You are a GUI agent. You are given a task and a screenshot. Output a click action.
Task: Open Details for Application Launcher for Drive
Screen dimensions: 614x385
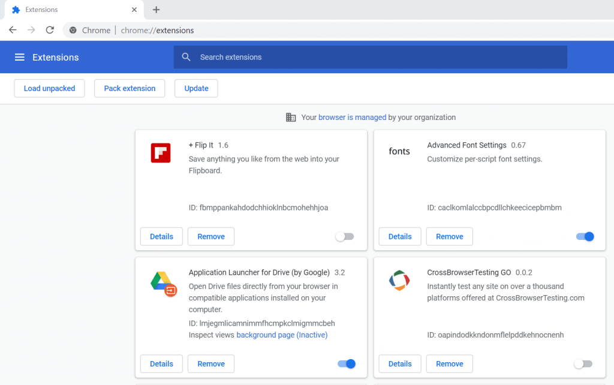[x=161, y=364]
